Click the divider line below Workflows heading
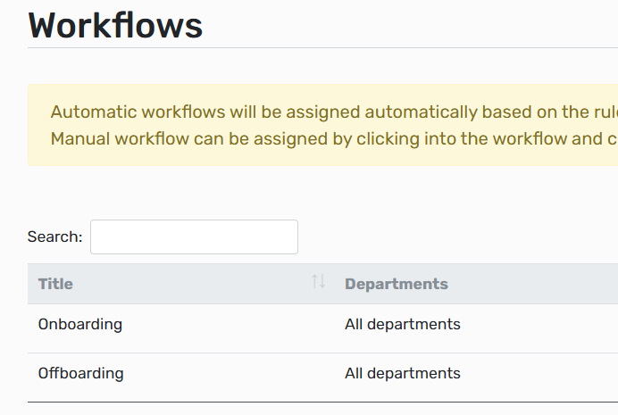 point(322,47)
